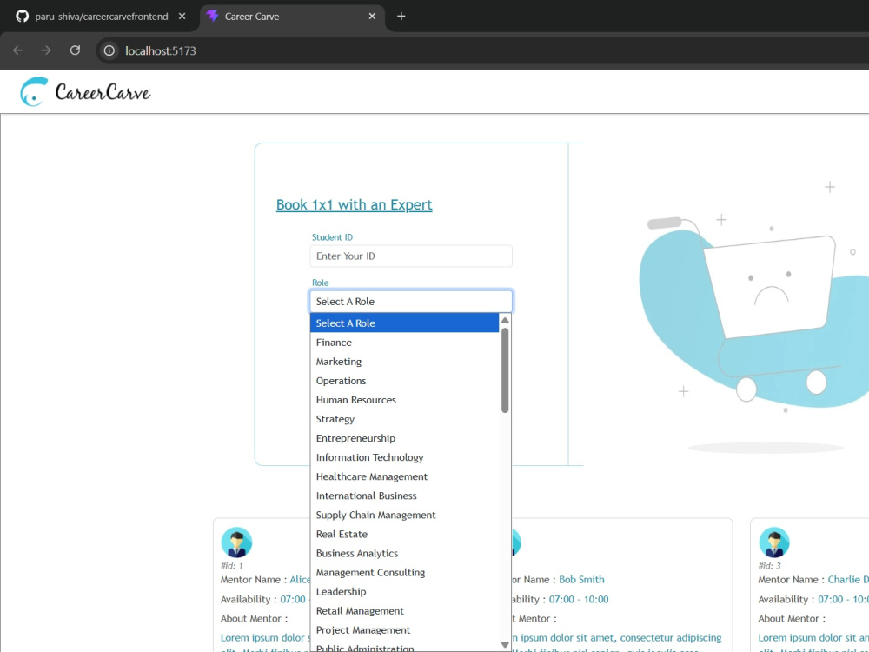
Task: Open Book 1x1 with an Expert link
Action: click(355, 204)
